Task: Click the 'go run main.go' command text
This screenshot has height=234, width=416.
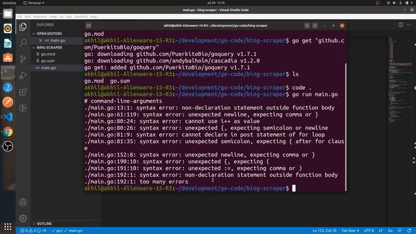Action: click(x=315, y=94)
